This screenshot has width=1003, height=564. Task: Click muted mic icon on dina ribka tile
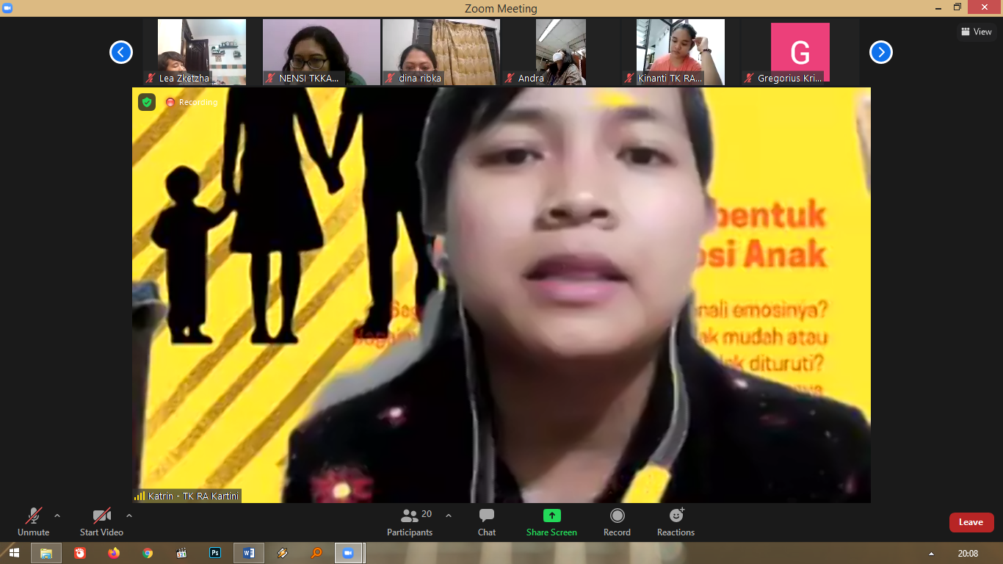point(391,78)
